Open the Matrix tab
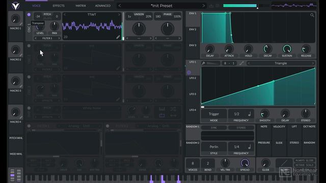326x183 pixels. [80, 6]
